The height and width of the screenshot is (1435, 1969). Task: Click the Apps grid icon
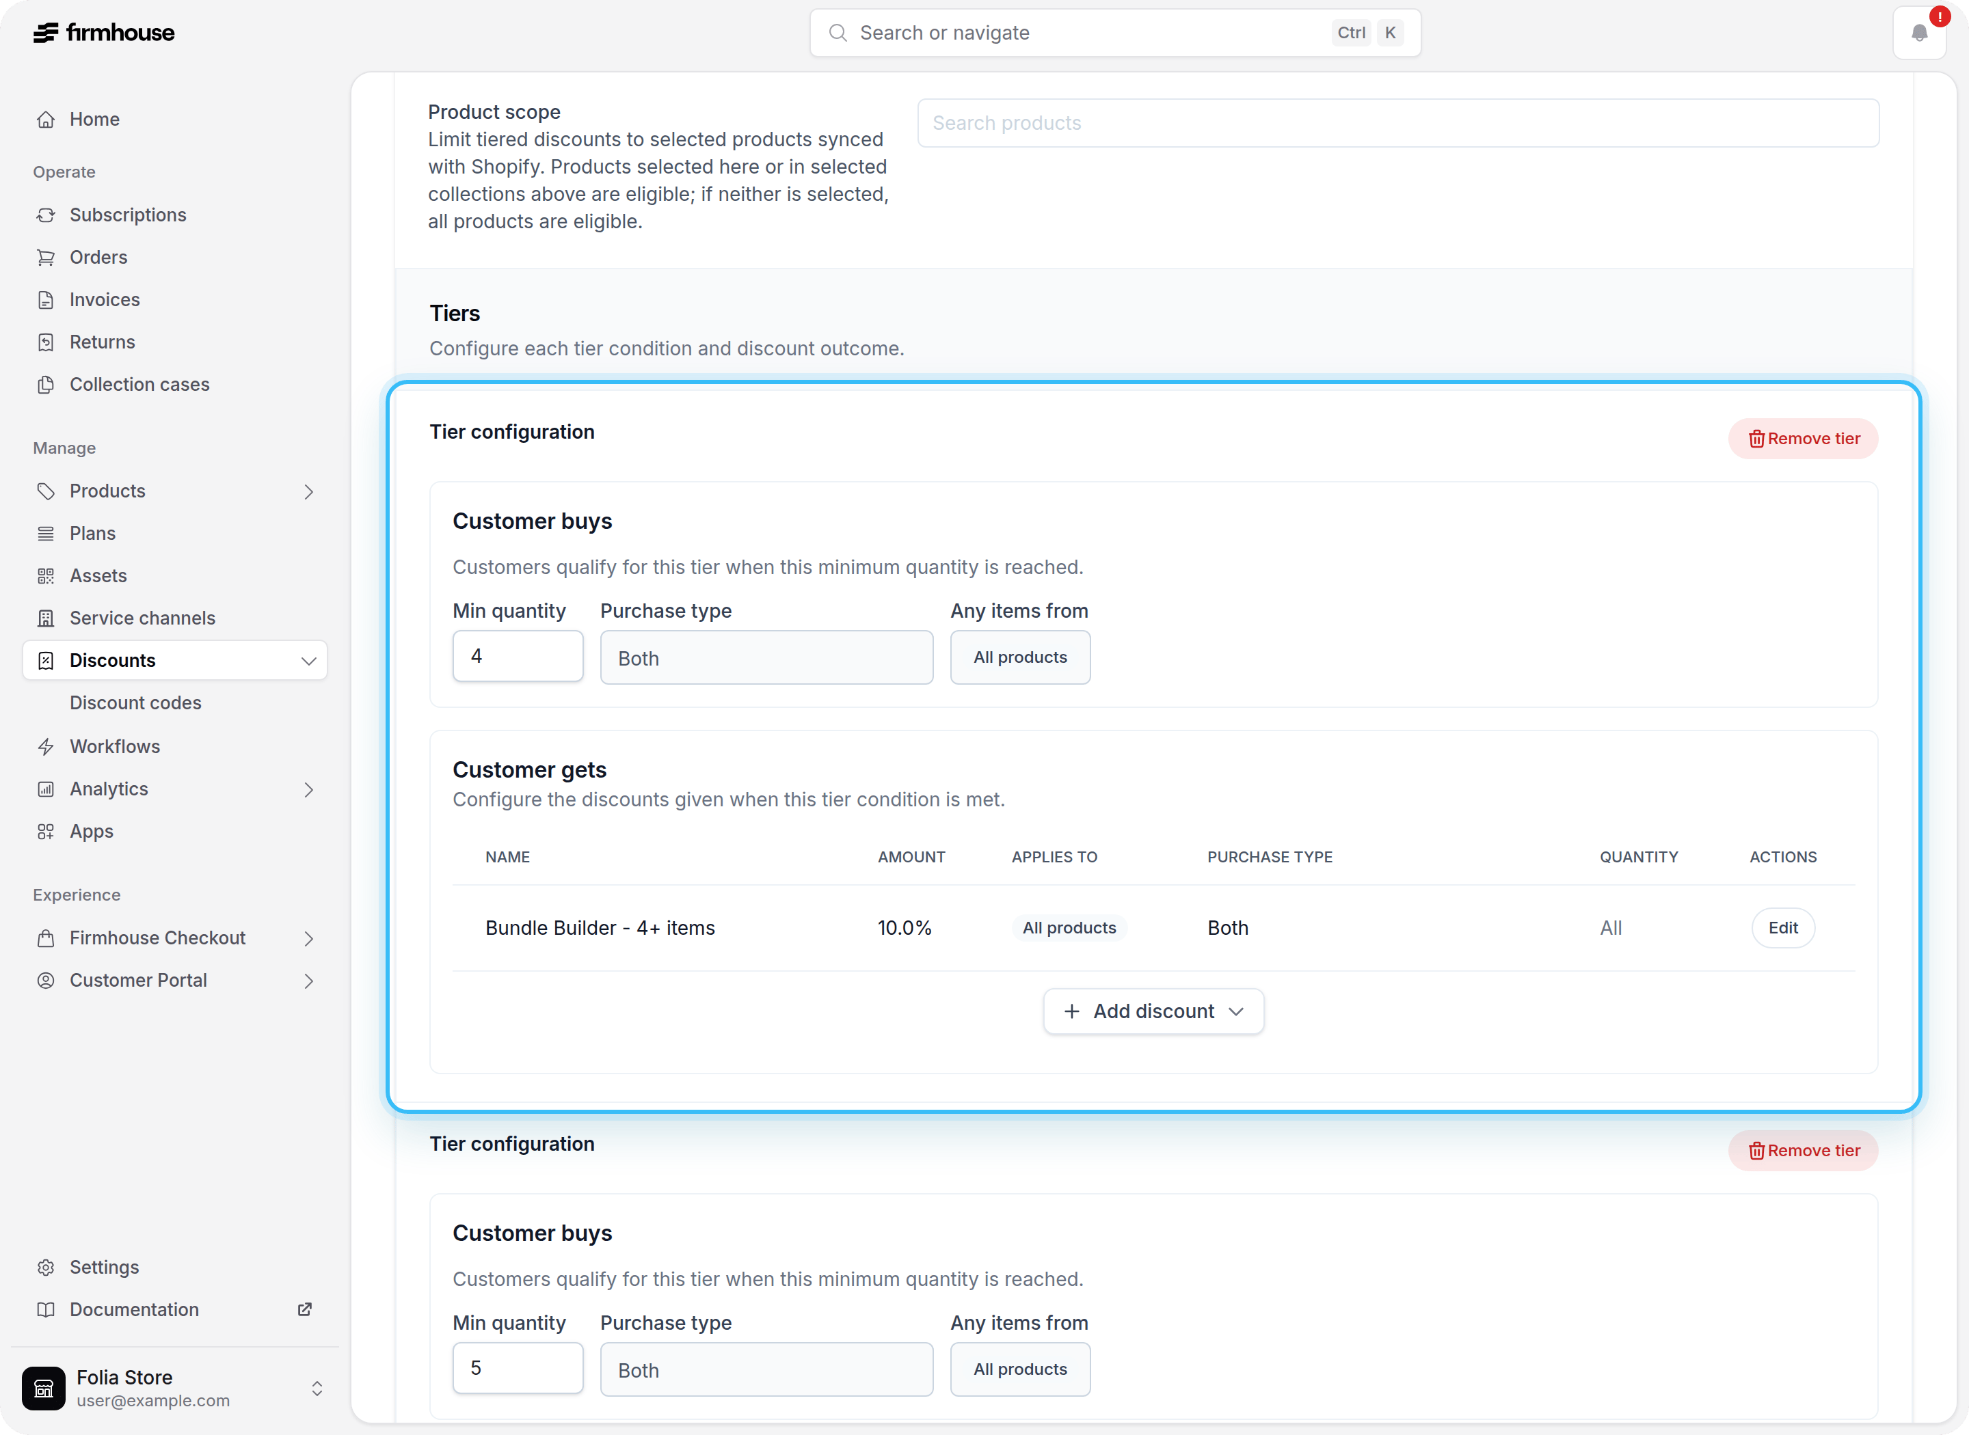[x=46, y=832]
